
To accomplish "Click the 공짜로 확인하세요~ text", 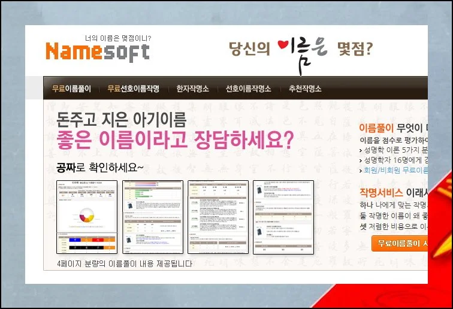I will (x=100, y=166).
